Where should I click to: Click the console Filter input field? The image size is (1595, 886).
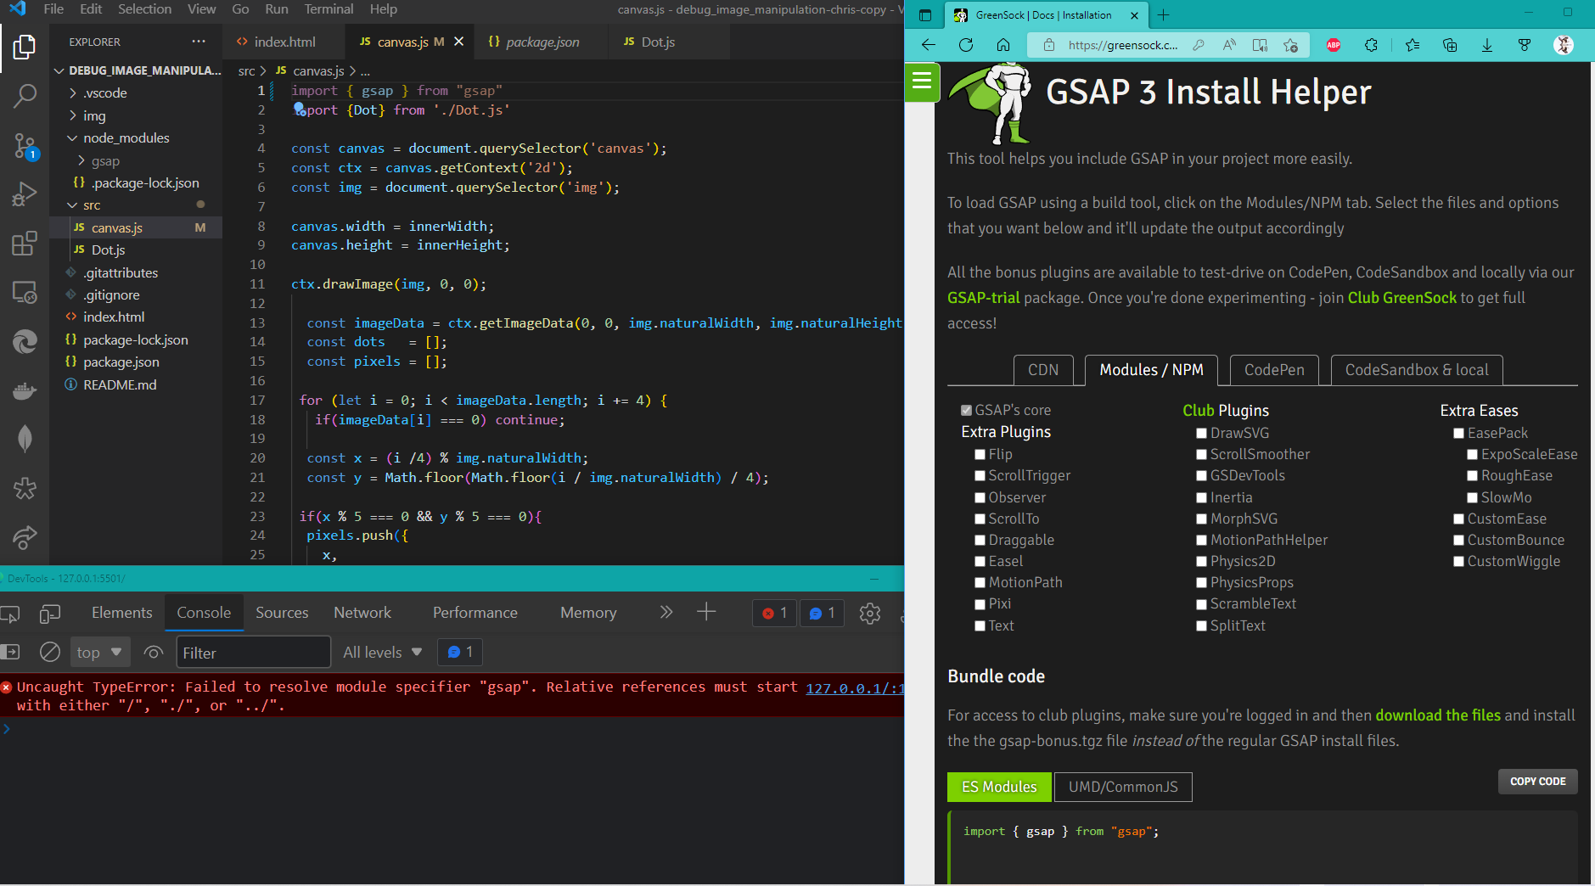(253, 652)
